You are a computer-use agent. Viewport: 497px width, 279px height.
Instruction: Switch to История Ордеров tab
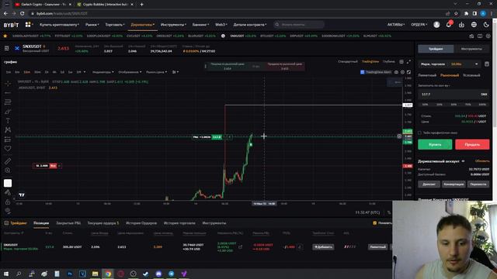point(141,223)
